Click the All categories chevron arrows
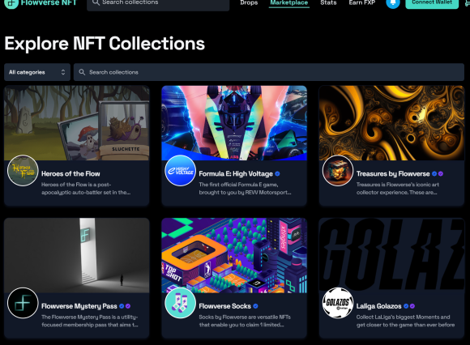 pos(63,72)
